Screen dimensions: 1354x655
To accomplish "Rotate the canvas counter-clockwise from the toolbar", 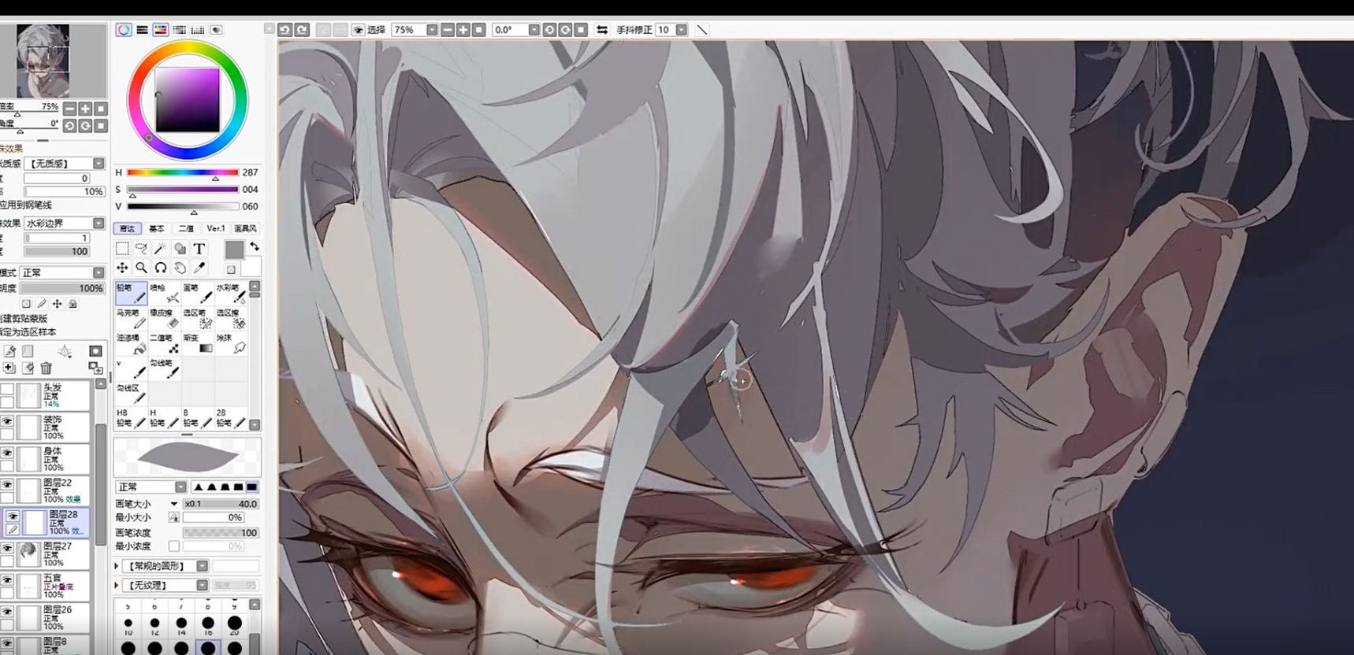I will coord(550,30).
